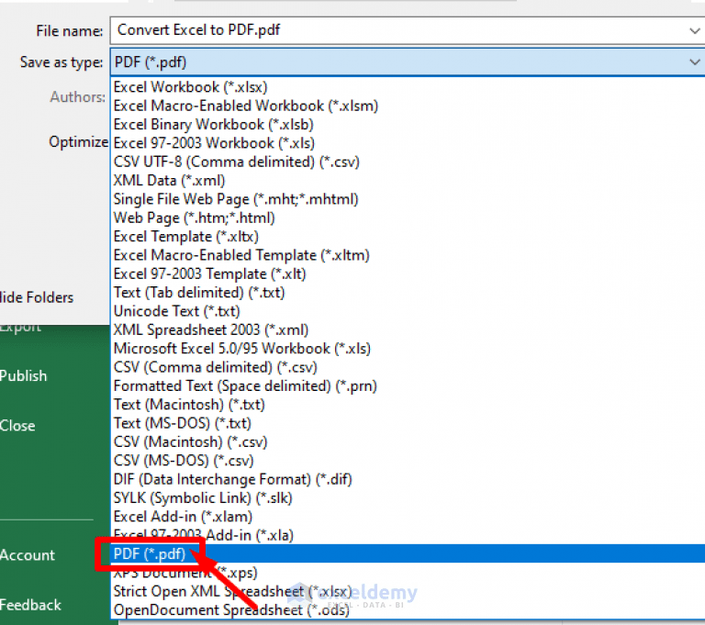The image size is (705, 625).
Task: Open Account in Excel backstage menu
Action: [28, 555]
